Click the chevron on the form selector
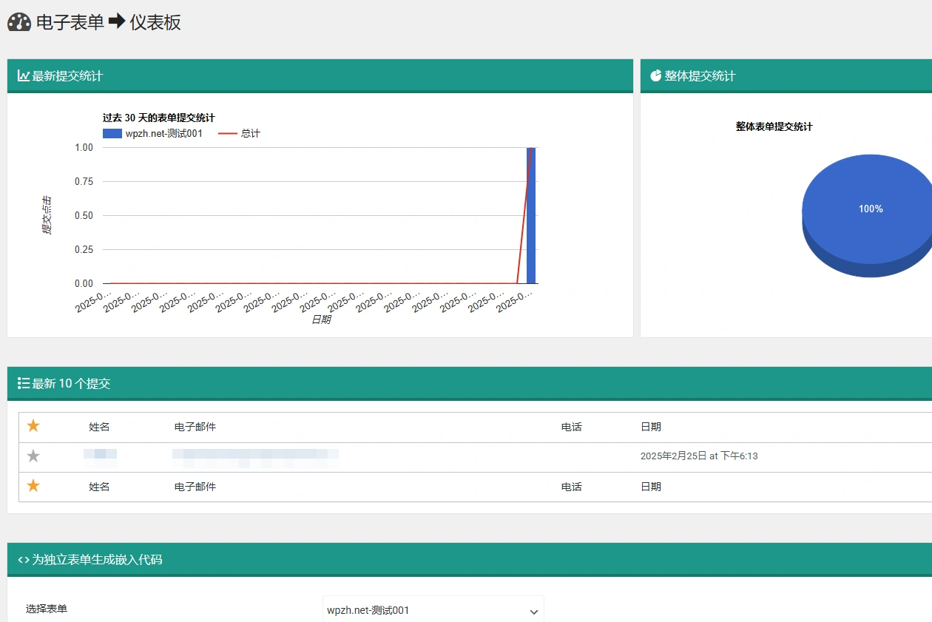 coord(533,612)
